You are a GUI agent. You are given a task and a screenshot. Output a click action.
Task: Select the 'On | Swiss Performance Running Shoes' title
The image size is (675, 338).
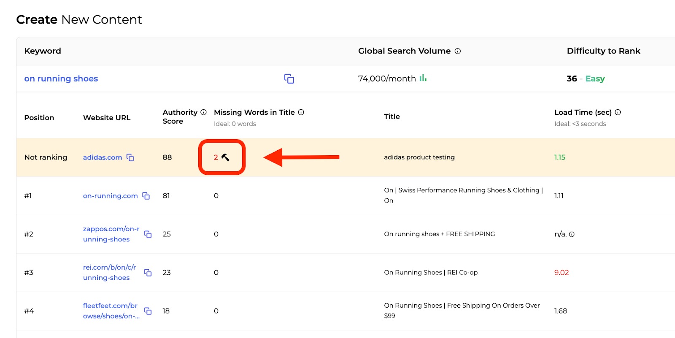point(463,195)
